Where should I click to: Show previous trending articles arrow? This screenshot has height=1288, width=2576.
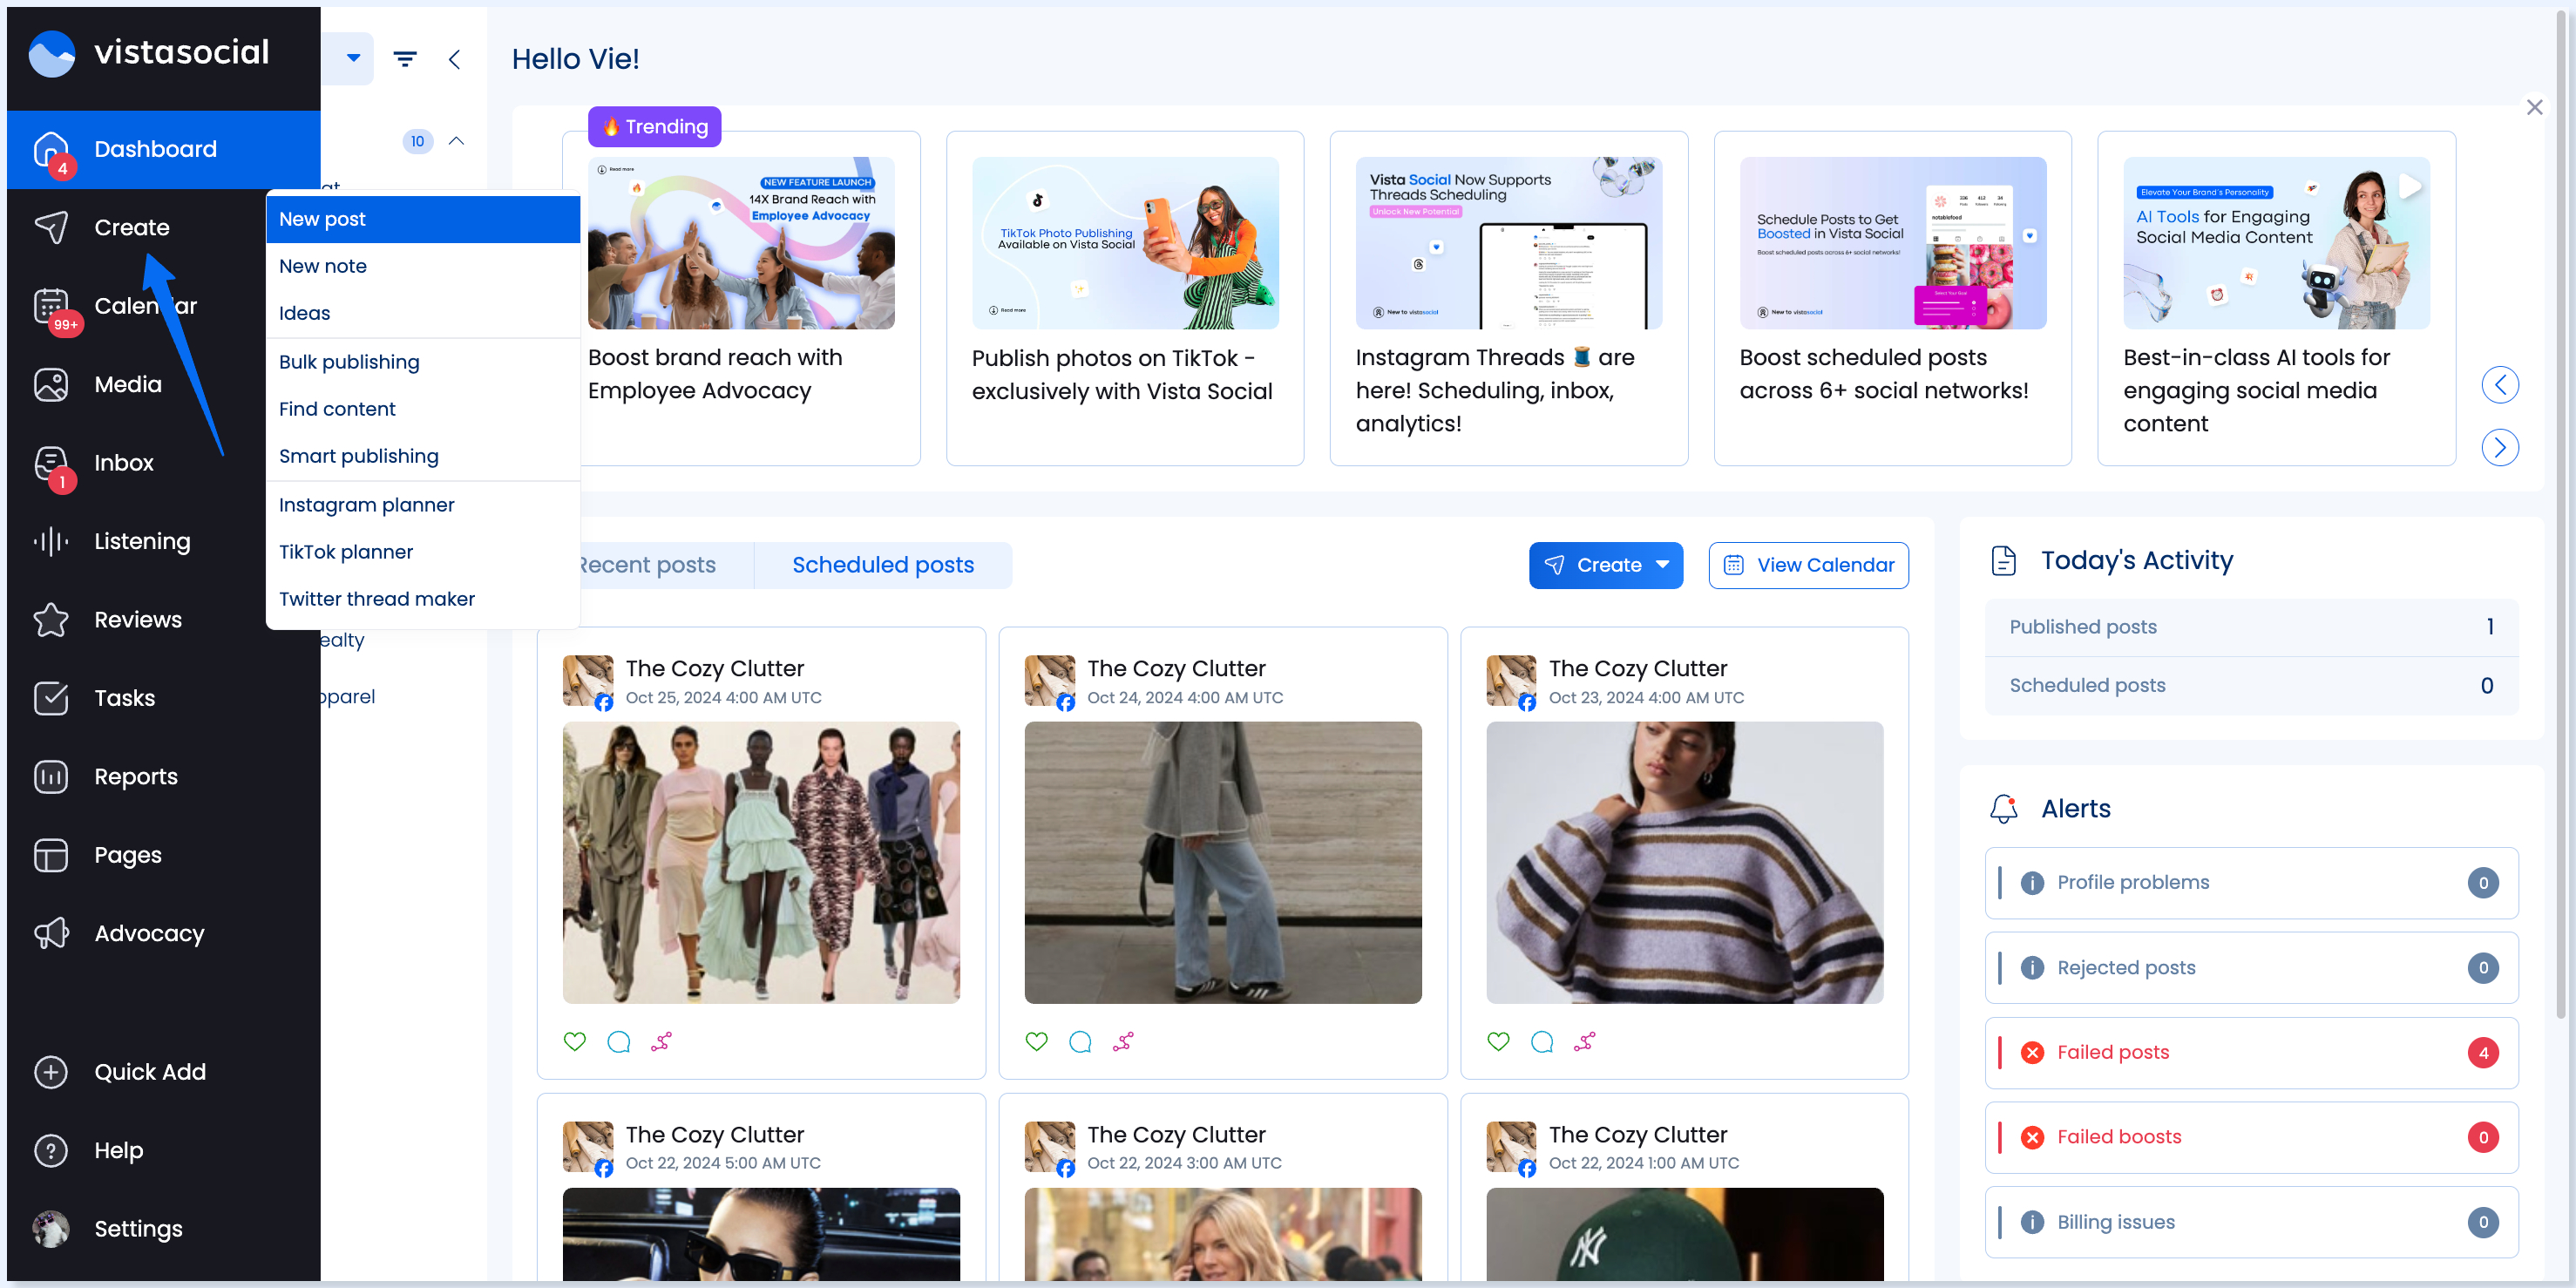(x=2500, y=385)
